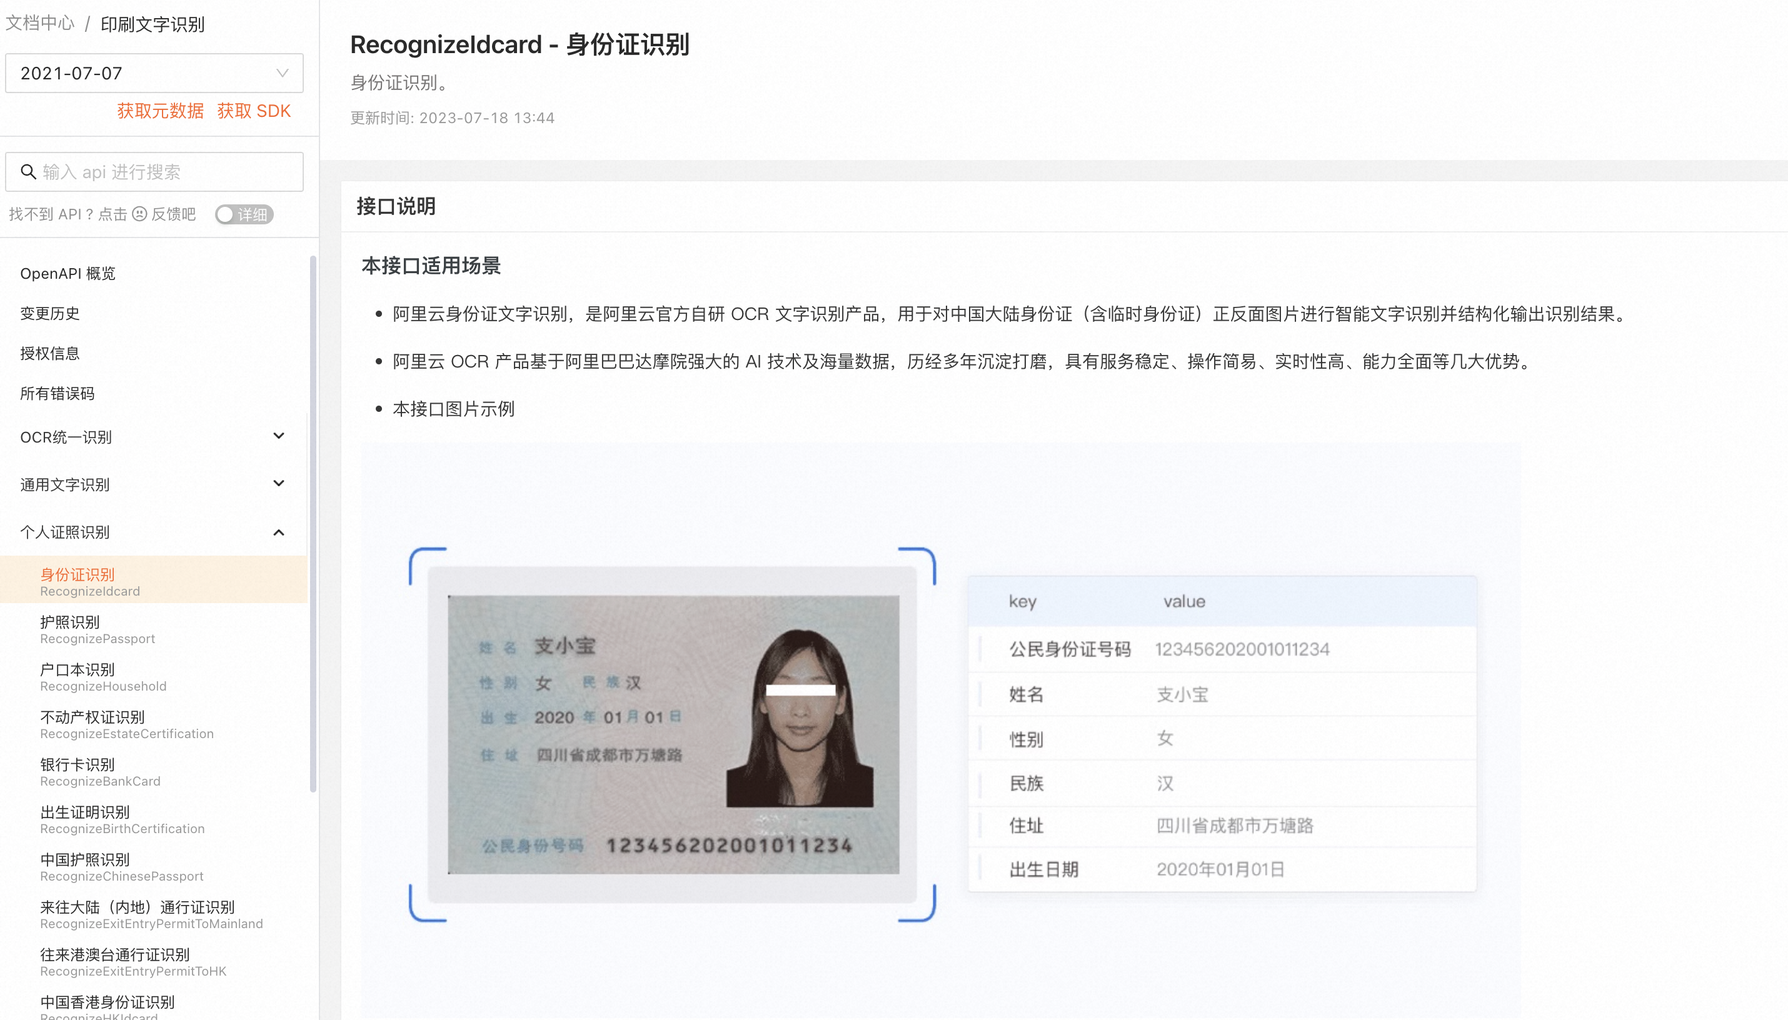Click the feedback smiley face icon
The height and width of the screenshot is (1020, 1788).
139,214
